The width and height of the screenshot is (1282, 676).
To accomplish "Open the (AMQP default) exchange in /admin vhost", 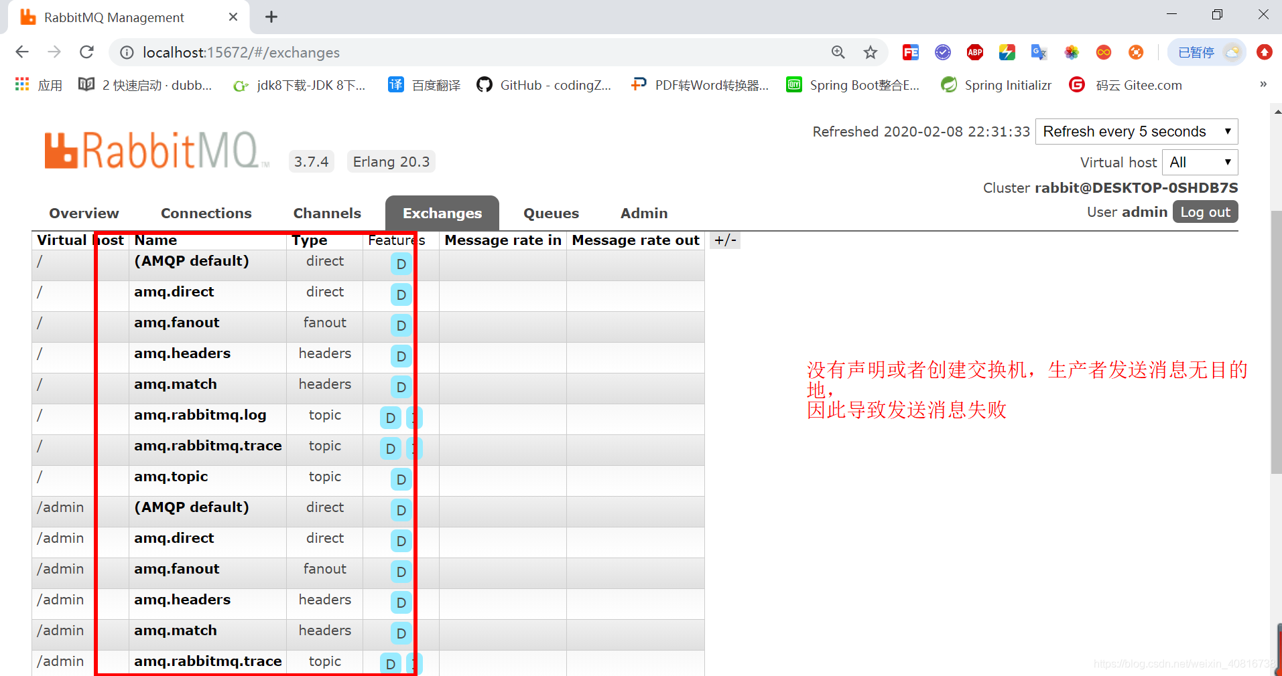I will [x=192, y=507].
